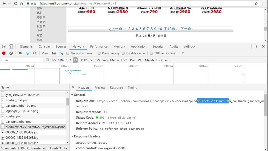Open the browser home page icon
The height and width of the screenshot is (151, 268).
[x=21, y=3]
